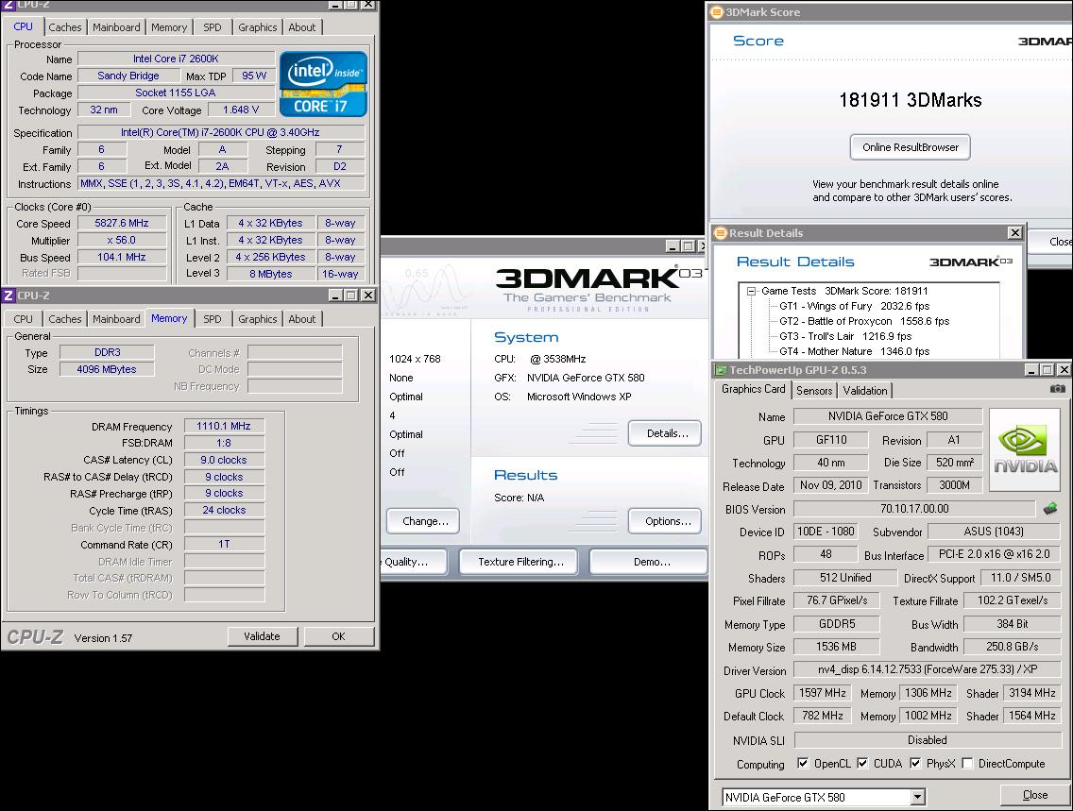
Task: Click the Command Rate value 1T
Action: point(224,545)
